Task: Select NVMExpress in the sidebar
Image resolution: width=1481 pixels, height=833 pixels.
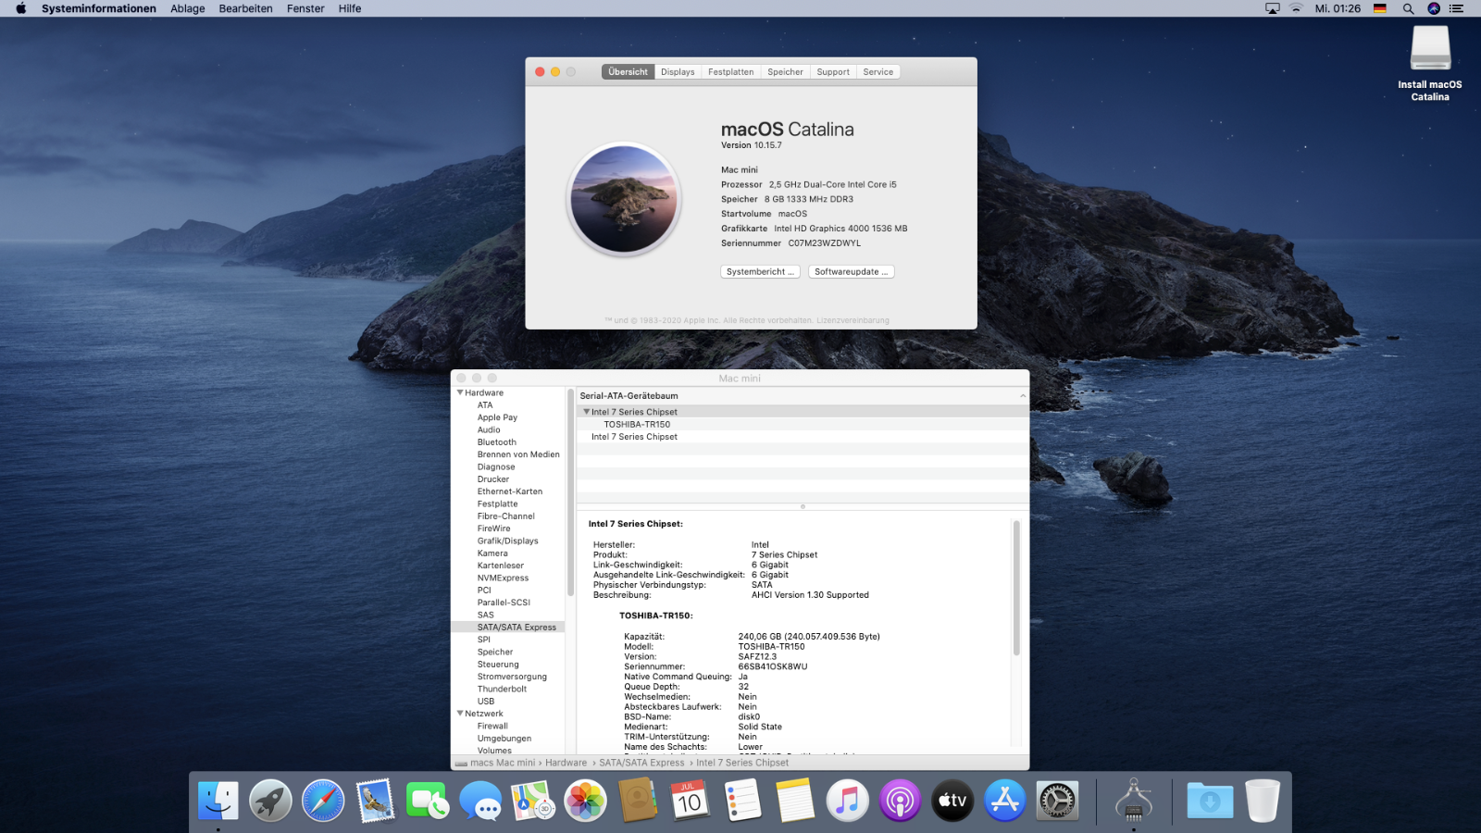Action: point(503,578)
